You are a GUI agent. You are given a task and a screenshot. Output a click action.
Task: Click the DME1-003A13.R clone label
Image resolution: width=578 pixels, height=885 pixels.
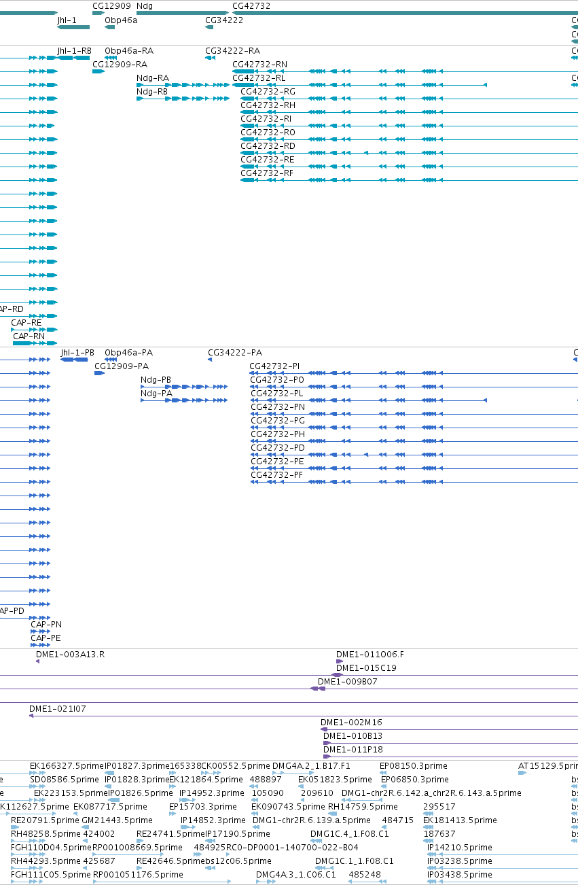pos(71,655)
